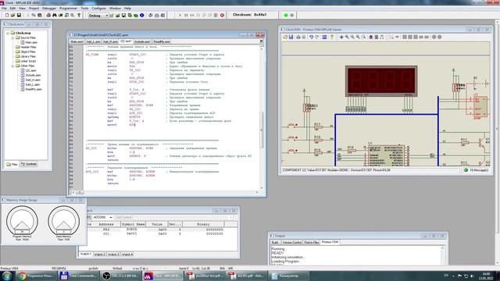
Task: Click the Save icon in MPLAB toolbar
Action: click(19, 15)
